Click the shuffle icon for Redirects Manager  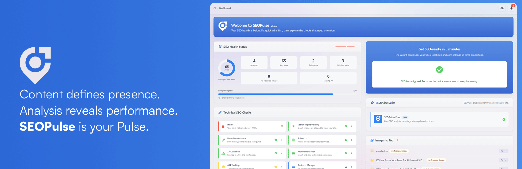click(293, 167)
